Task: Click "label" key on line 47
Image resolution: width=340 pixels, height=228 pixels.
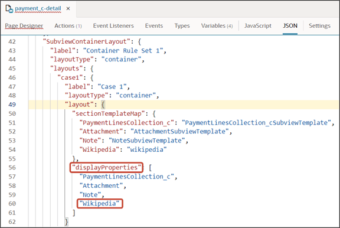Action: point(77,87)
